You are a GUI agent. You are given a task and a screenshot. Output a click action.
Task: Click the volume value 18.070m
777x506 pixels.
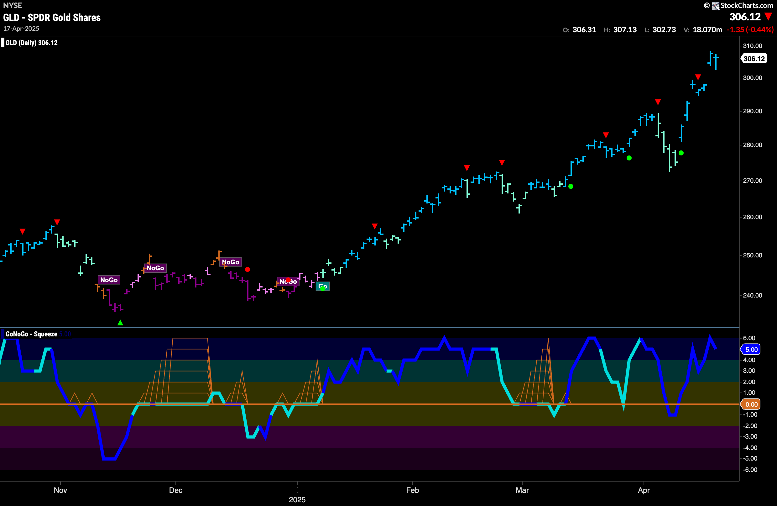coord(707,30)
